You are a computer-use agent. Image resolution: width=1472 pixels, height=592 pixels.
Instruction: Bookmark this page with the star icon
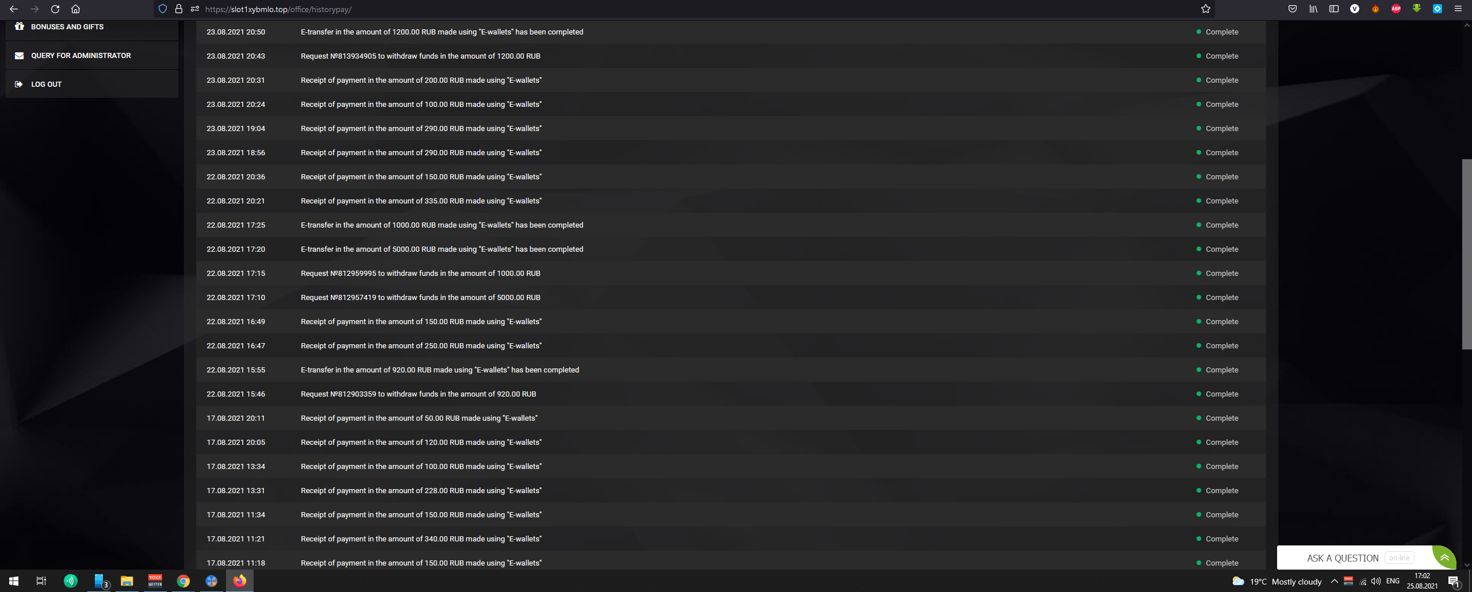pyautogui.click(x=1206, y=9)
